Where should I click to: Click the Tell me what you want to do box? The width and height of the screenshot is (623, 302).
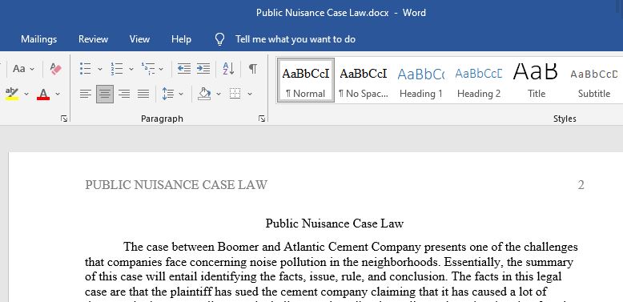click(x=295, y=39)
